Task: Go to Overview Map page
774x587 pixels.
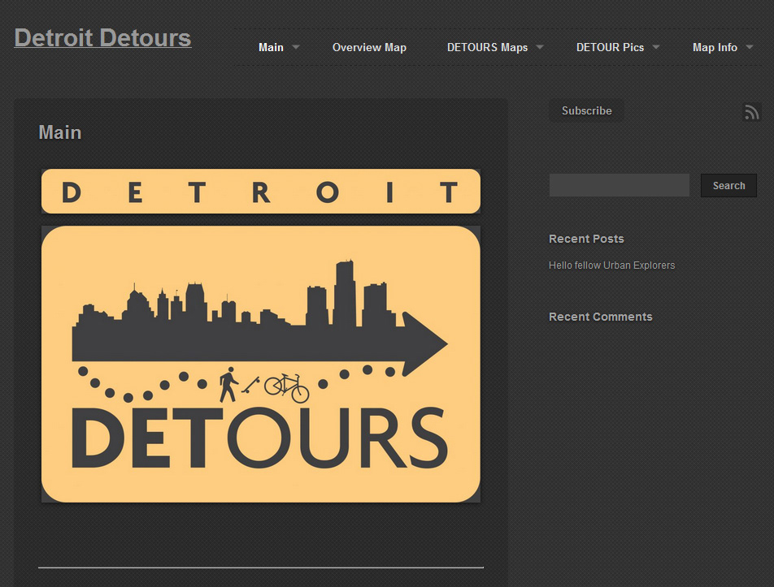Action: tap(369, 47)
